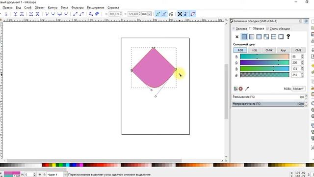The width and height of the screenshot is (314, 177).
Task: Make selected nodes cusp (corner)
Action: (47, 14)
